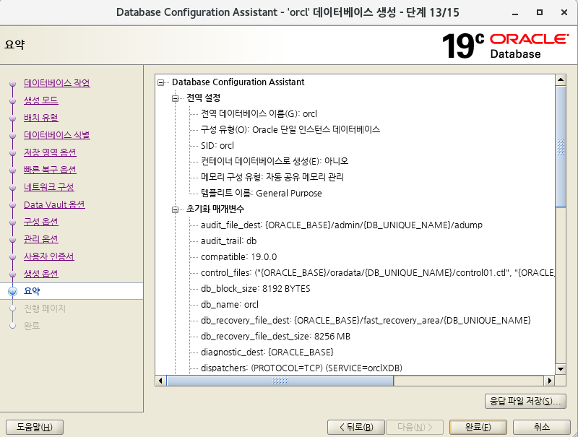This screenshot has height=437, width=578.
Task: Click the horizontal scrollbar thumb
Action: click(x=280, y=381)
